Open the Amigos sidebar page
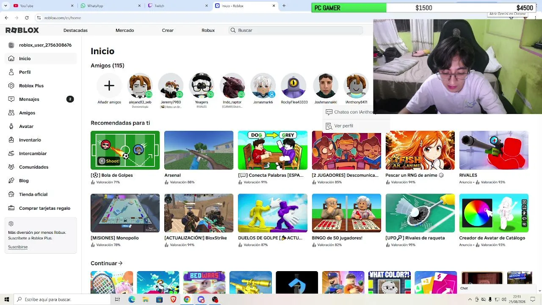Viewport: 542px width, 305px height. [41, 113]
